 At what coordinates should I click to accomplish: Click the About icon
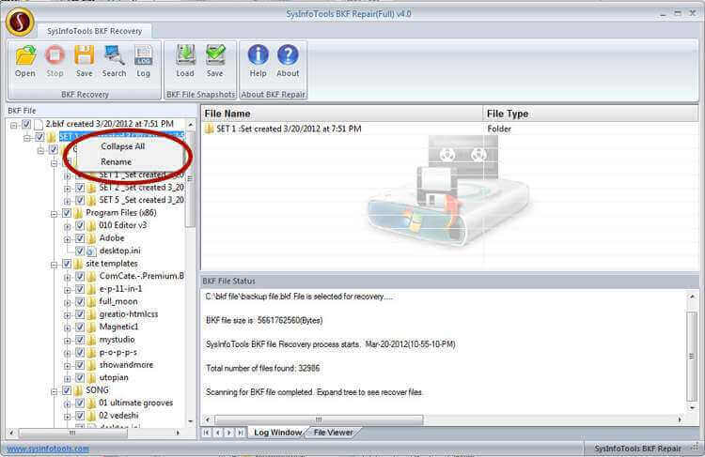[288, 58]
